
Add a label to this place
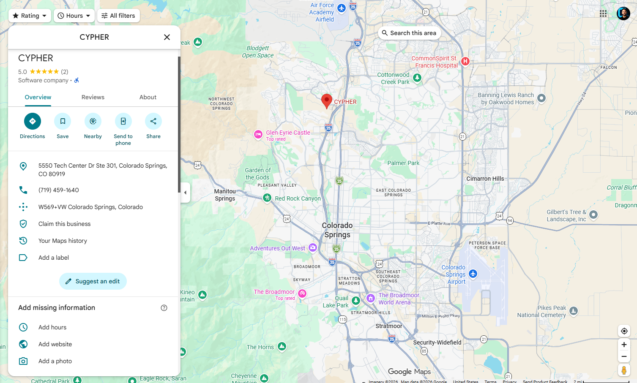[94, 258]
